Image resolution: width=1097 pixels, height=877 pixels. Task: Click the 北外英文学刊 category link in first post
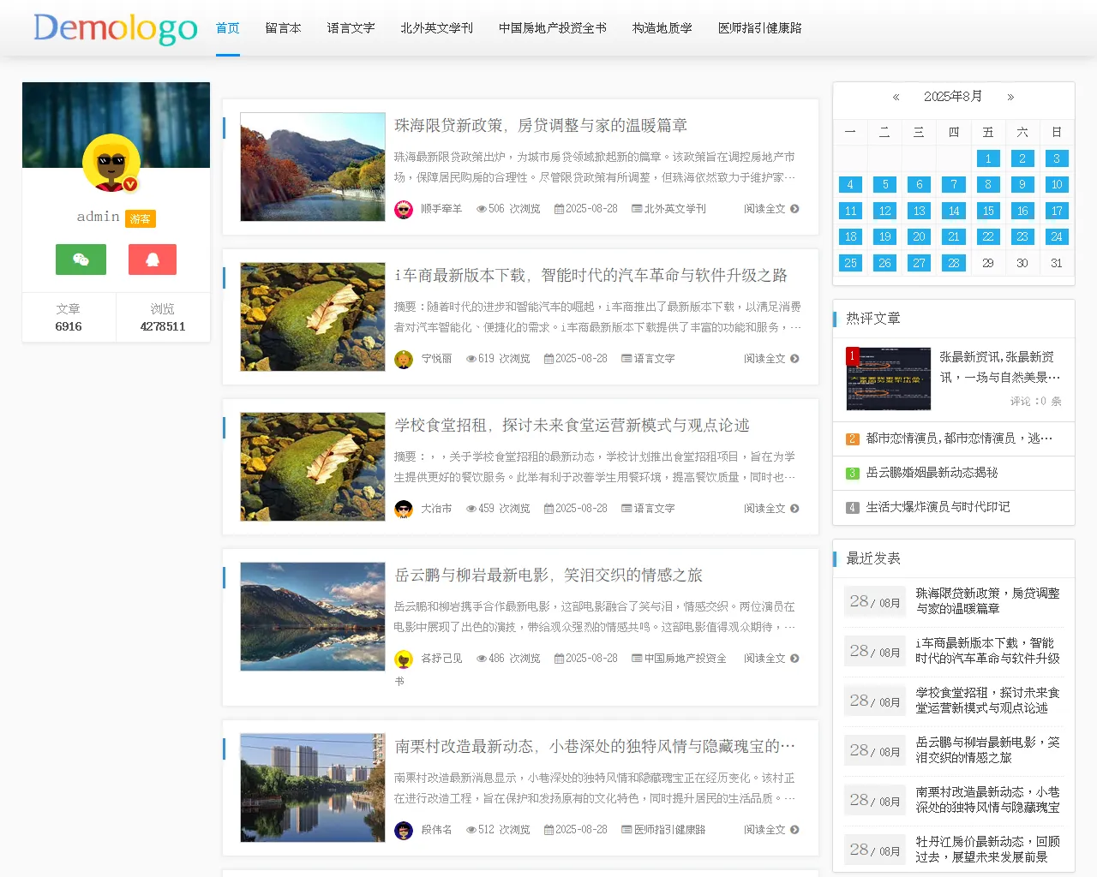pos(675,209)
